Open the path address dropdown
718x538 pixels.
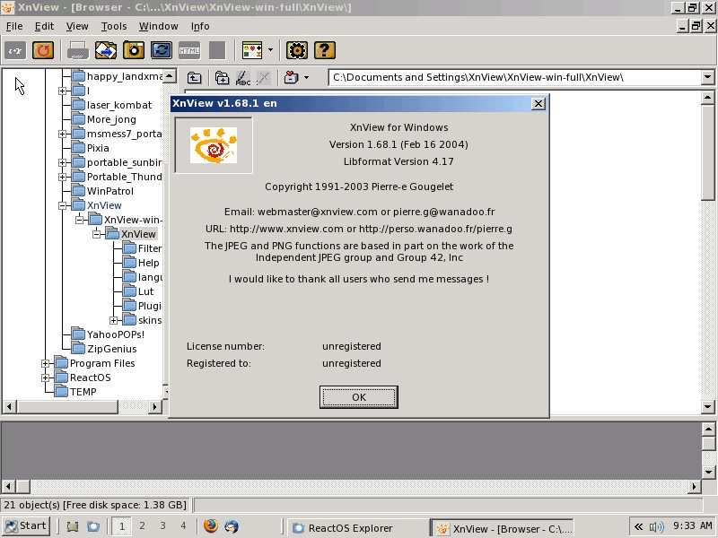[707, 78]
